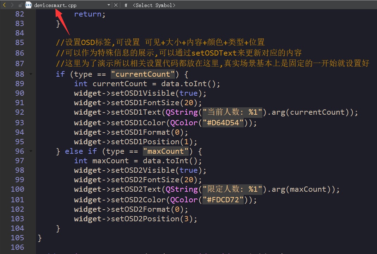The width and height of the screenshot is (377, 254).
Task: Click the "#D64D54" color string
Action: pos(223,123)
